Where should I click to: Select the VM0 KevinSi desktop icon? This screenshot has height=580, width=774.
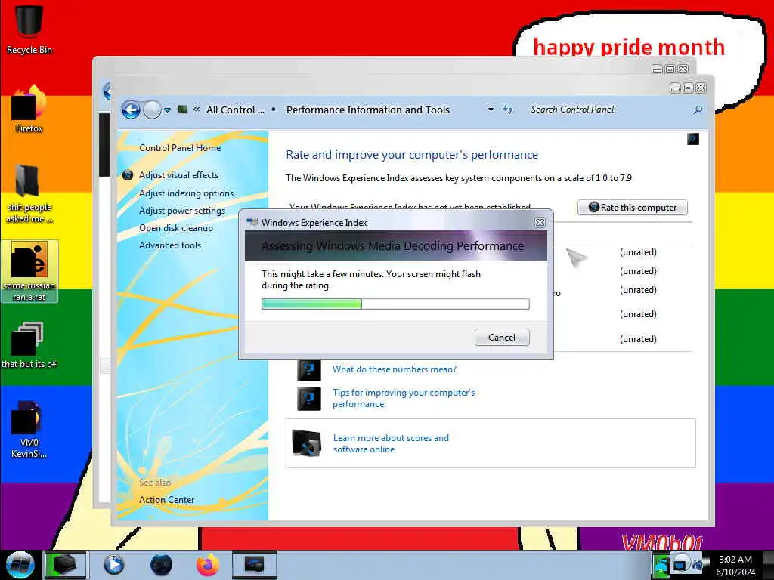pos(29,429)
